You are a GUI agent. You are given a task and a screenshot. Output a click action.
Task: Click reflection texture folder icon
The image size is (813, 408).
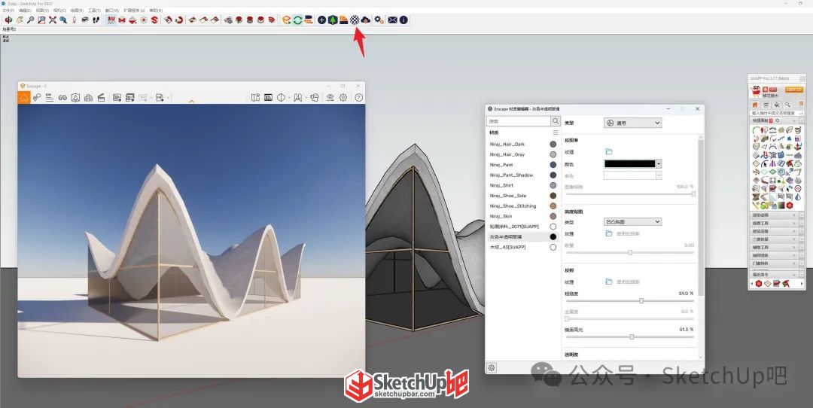click(x=609, y=282)
